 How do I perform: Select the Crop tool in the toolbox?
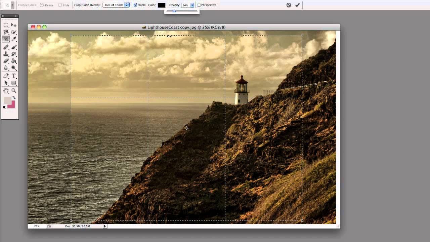(x=6, y=39)
